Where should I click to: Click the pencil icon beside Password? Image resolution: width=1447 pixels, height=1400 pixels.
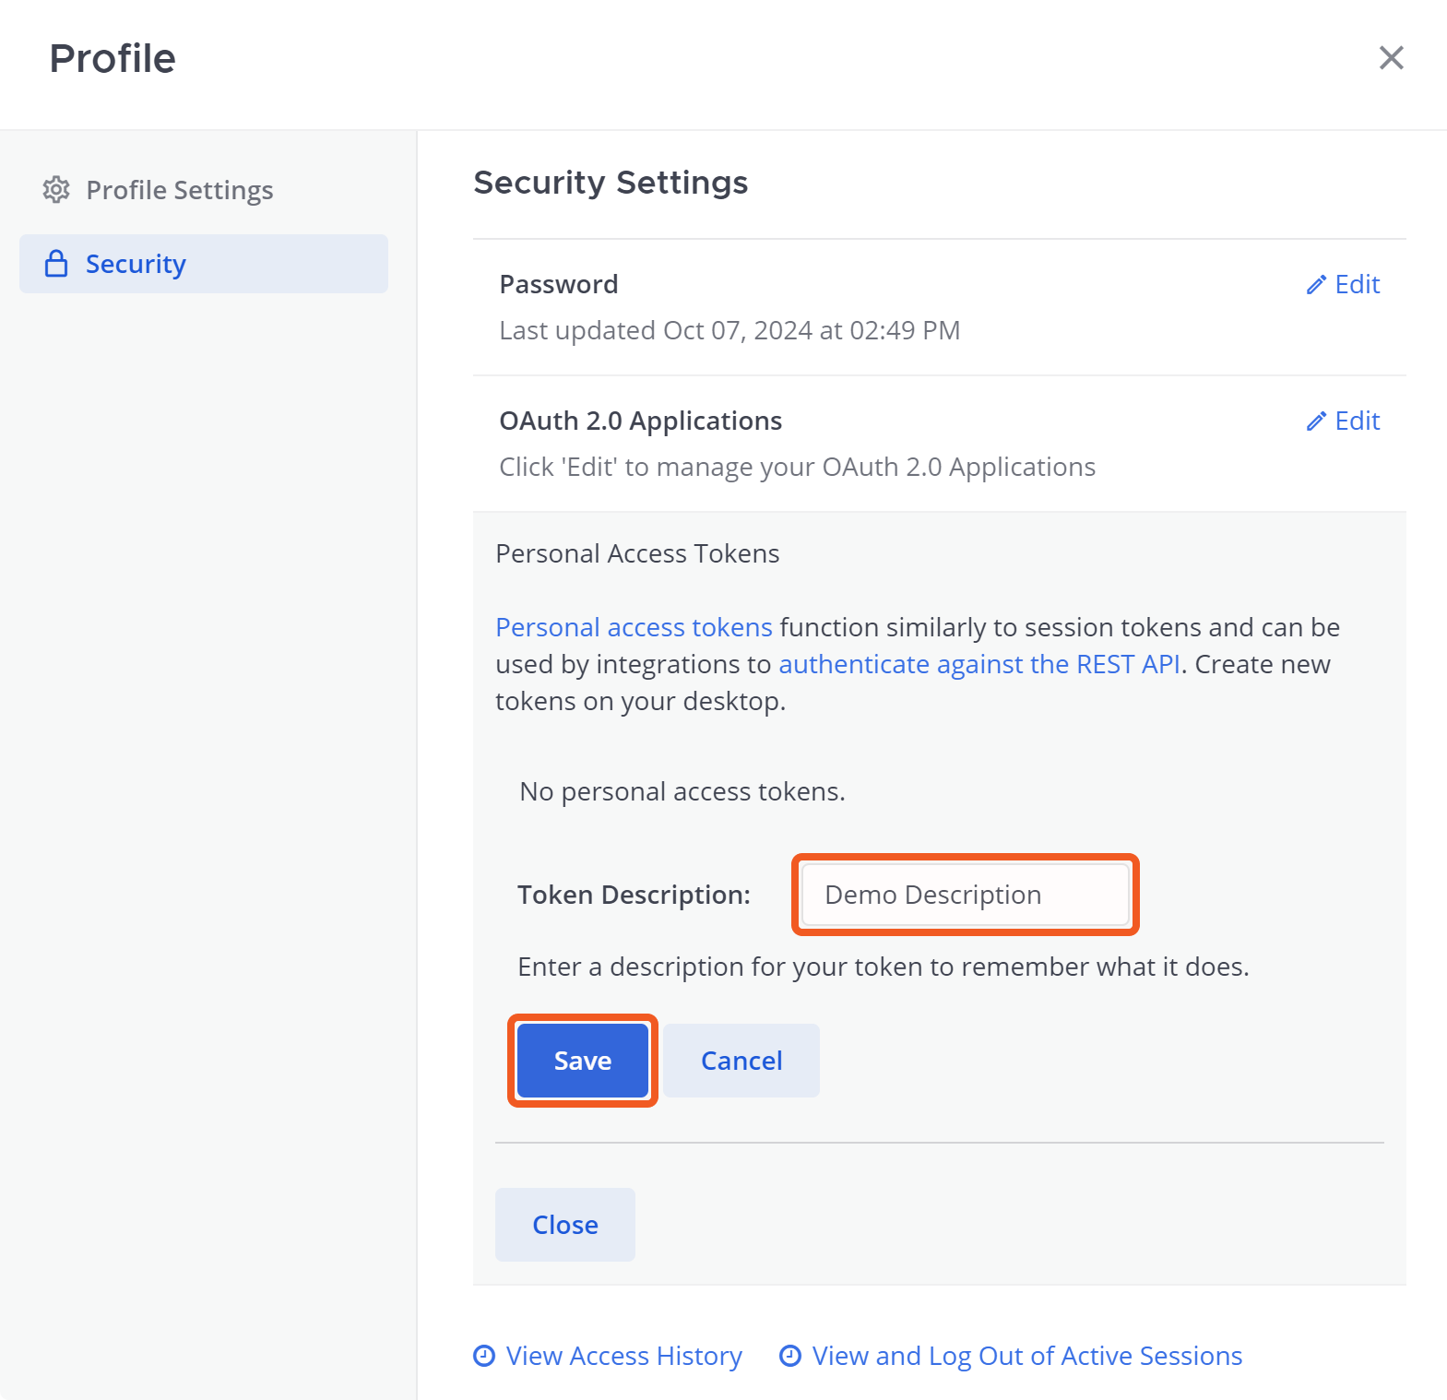pyautogui.click(x=1316, y=285)
